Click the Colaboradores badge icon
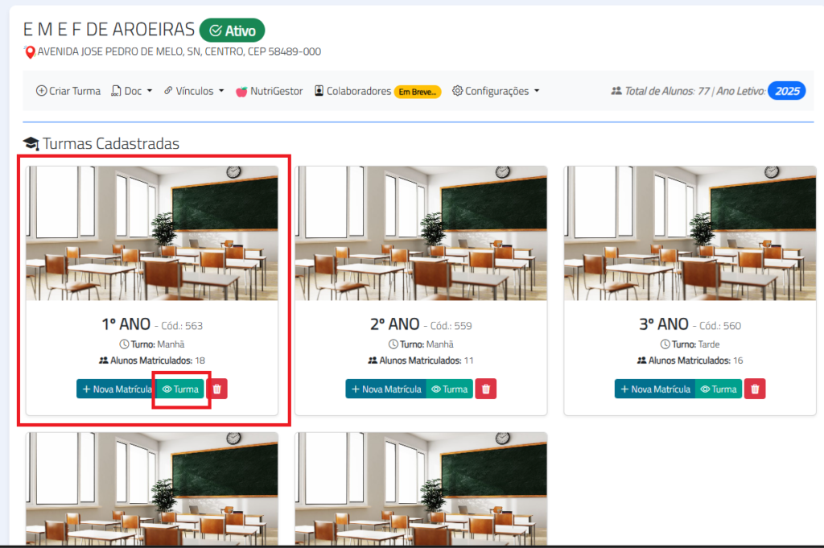824x548 pixels. (319, 91)
